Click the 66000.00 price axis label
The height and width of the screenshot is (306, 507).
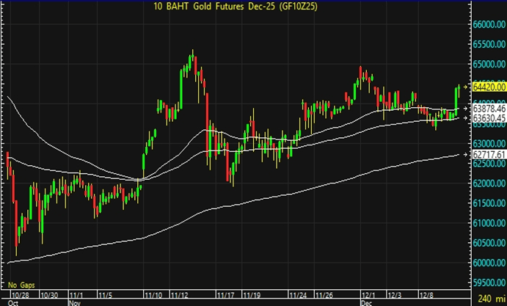coord(487,24)
